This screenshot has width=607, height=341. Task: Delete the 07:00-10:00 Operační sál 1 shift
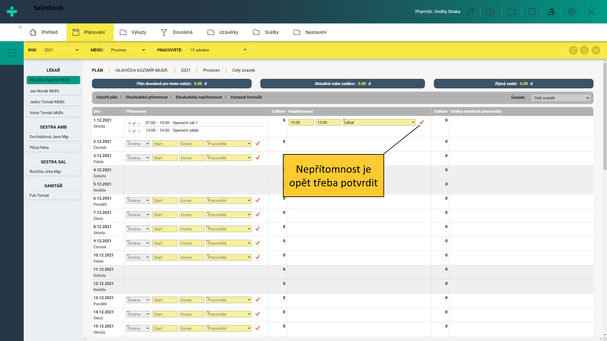click(129, 123)
